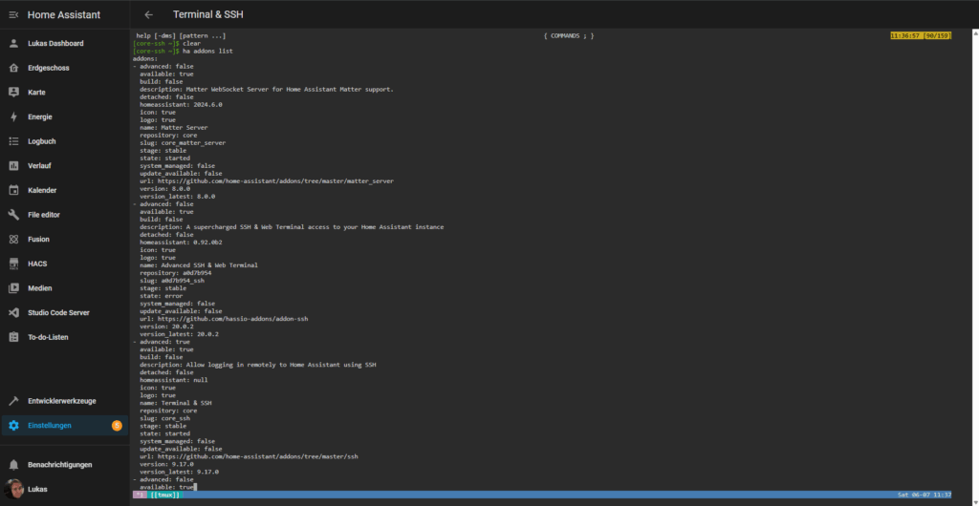The width and height of the screenshot is (979, 506).
Task: Click the Medien play icon
Action: coord(13,288)
